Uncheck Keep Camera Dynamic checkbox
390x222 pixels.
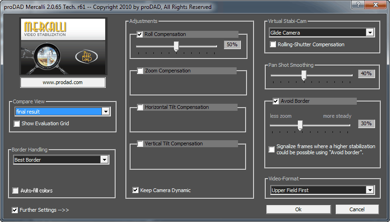(x=135, y=190)
